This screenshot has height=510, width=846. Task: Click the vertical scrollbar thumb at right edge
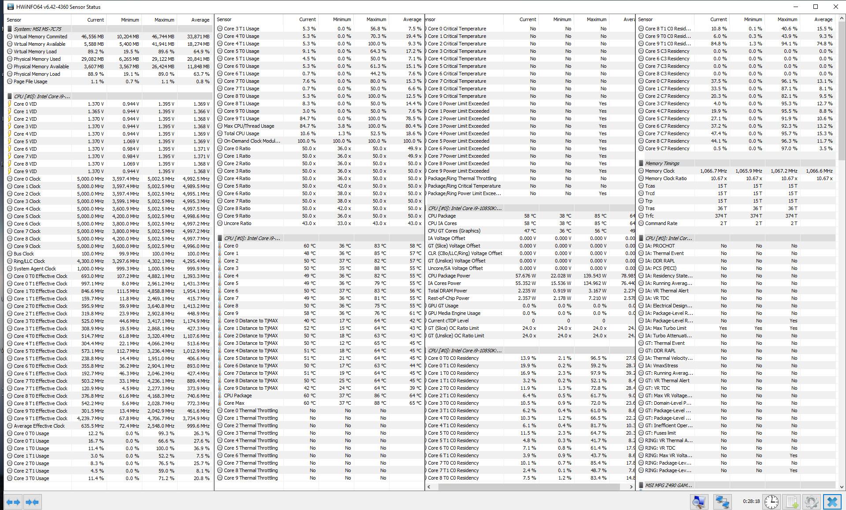coord(841,91)
